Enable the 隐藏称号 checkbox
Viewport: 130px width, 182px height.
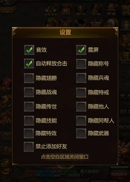point(81,64)
